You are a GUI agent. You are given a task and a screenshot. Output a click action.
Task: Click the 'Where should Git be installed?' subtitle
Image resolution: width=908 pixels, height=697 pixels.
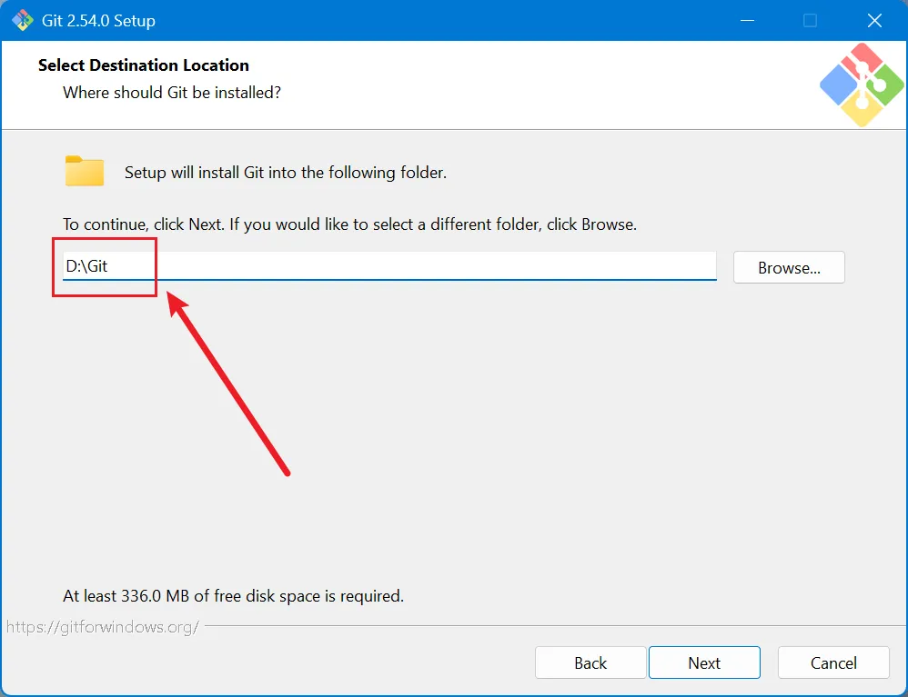point(172,93)
